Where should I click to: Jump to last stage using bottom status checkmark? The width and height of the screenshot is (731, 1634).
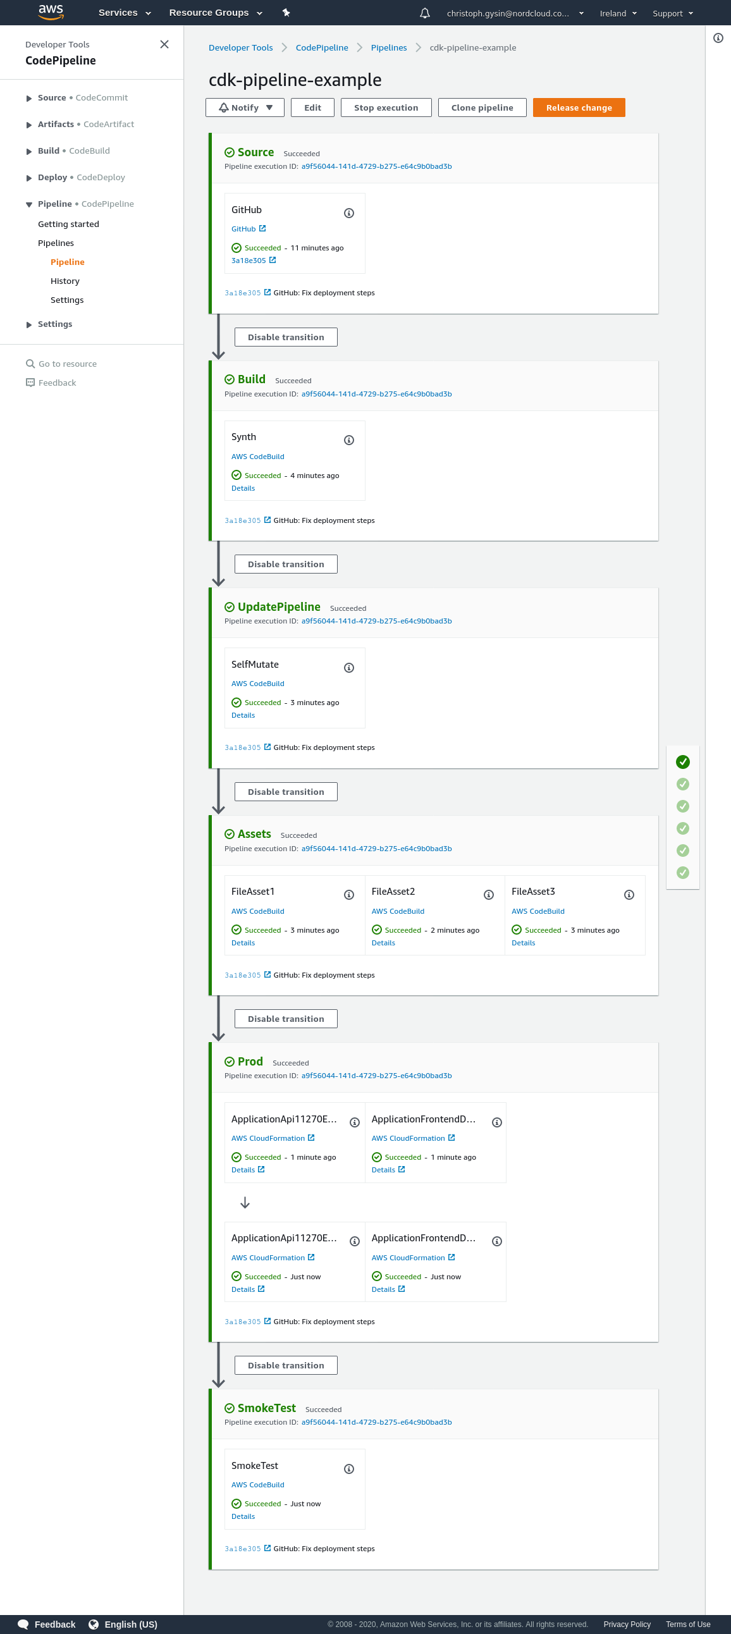[683, 873]
